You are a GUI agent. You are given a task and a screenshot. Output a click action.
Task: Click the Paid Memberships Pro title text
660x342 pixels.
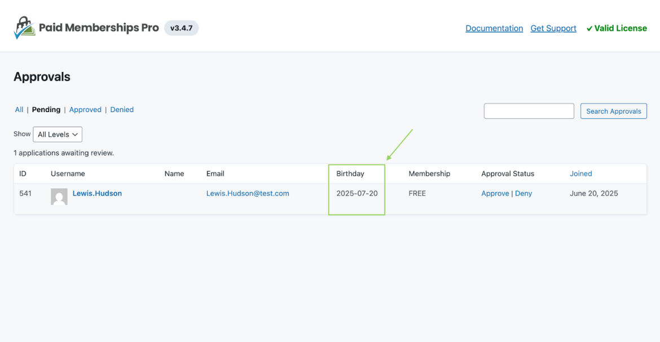tap(99, 28)
